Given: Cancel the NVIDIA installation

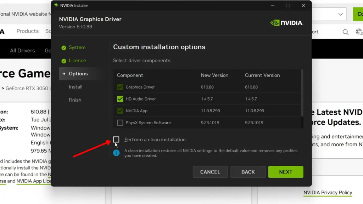Looking at the screenshot, I should point(210,172).
